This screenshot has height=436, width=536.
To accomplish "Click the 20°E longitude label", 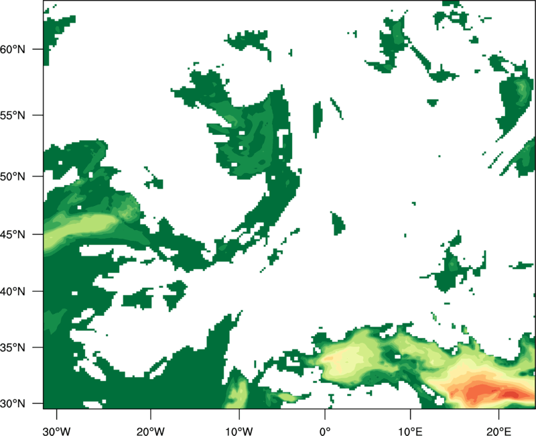I will [498, 431].
